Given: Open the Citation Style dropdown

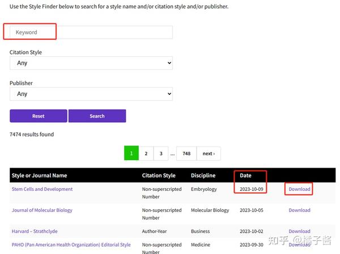Looking at the screenshot, I should pos(91,63).
